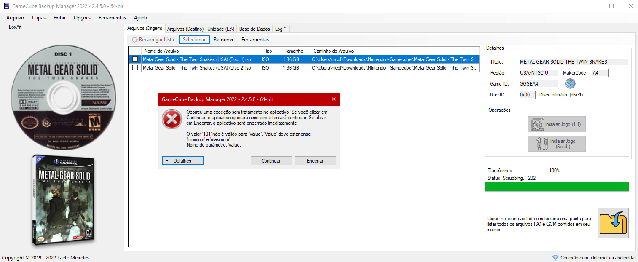Click the GameCube app icon in title bar

tap(6, 6)
